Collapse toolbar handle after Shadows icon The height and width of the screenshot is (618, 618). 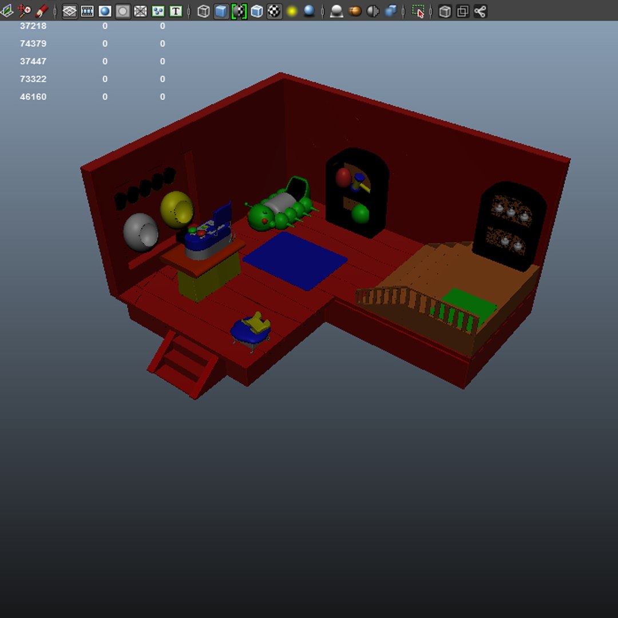(x=322, y=11)
